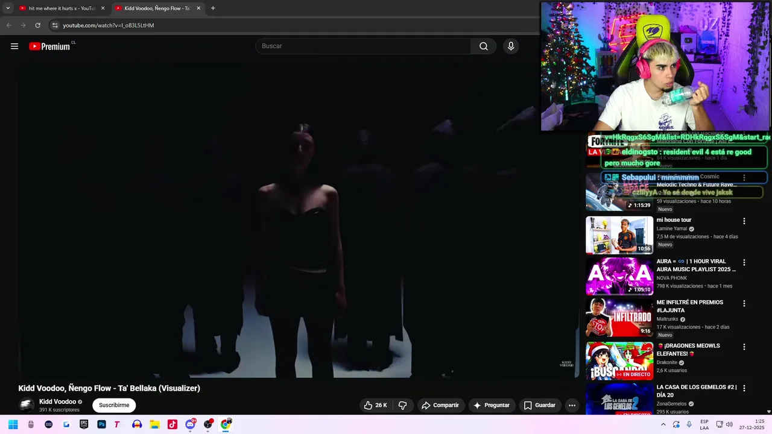772x434 pixels.
Task: Open File Explorer from taskbar
Action: click(154, 424)
